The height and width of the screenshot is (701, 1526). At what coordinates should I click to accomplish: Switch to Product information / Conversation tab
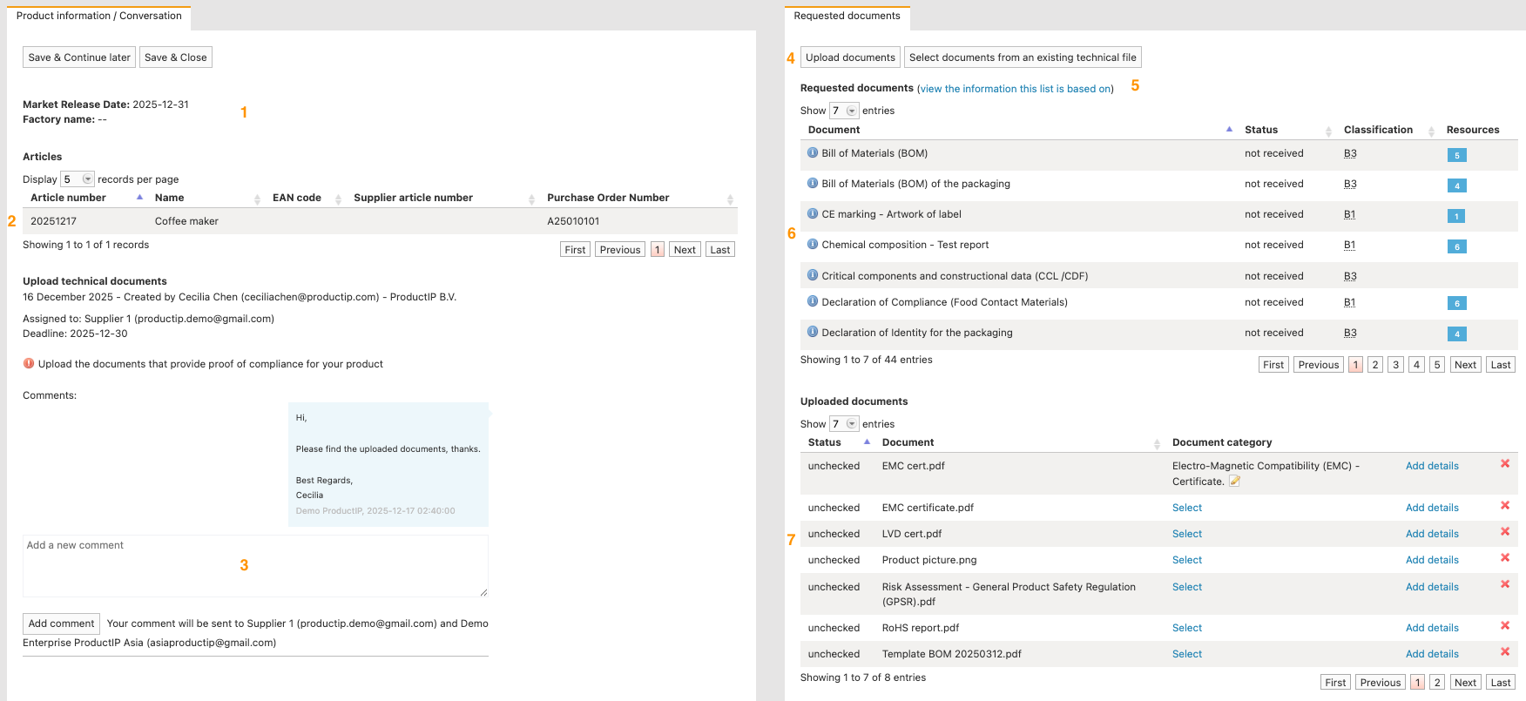click(99, 16)
